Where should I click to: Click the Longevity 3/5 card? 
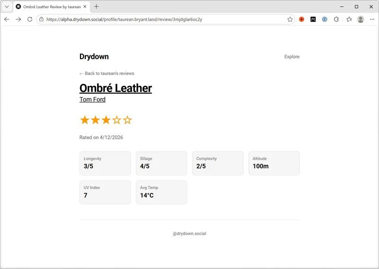point(105,163)
